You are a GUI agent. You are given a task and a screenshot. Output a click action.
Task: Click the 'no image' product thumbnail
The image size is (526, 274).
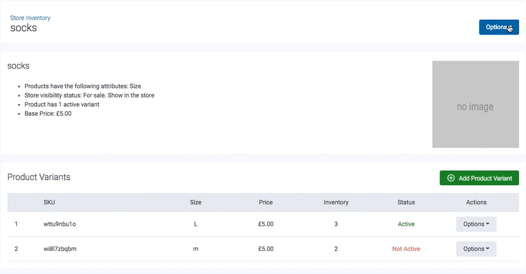tap(475, 104)
